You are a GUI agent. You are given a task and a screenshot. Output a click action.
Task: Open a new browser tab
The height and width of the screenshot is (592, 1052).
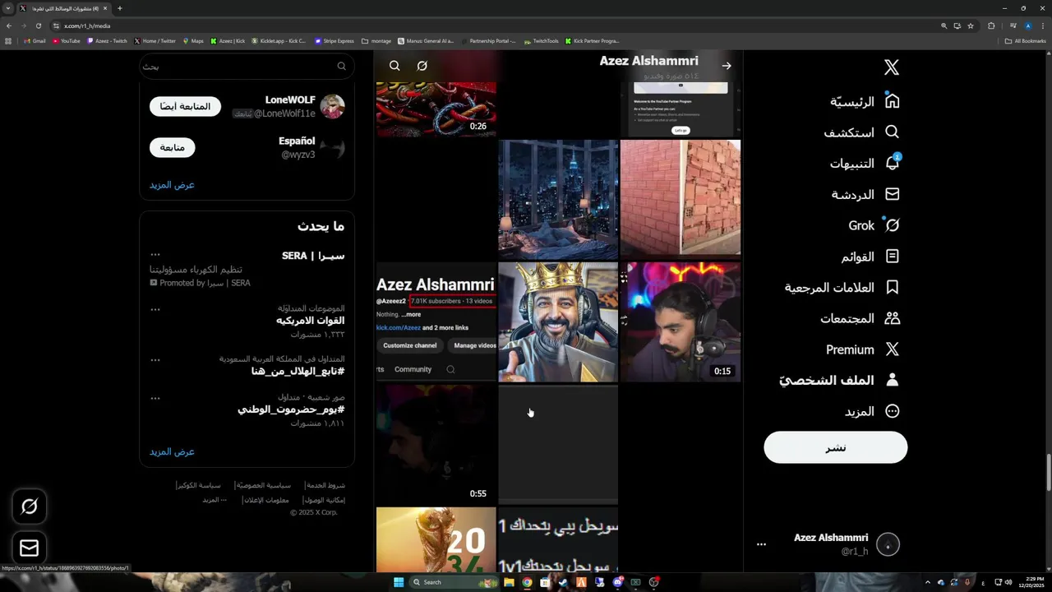click(x=120, y=8)
